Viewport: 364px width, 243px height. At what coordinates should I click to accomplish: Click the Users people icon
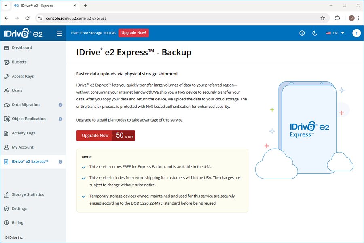[x=7, y=90]
